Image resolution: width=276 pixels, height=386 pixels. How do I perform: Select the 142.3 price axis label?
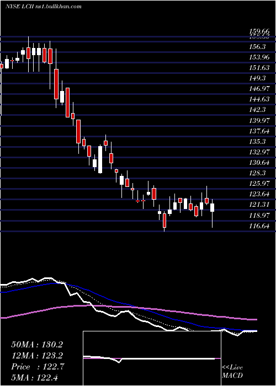(257, 110)
